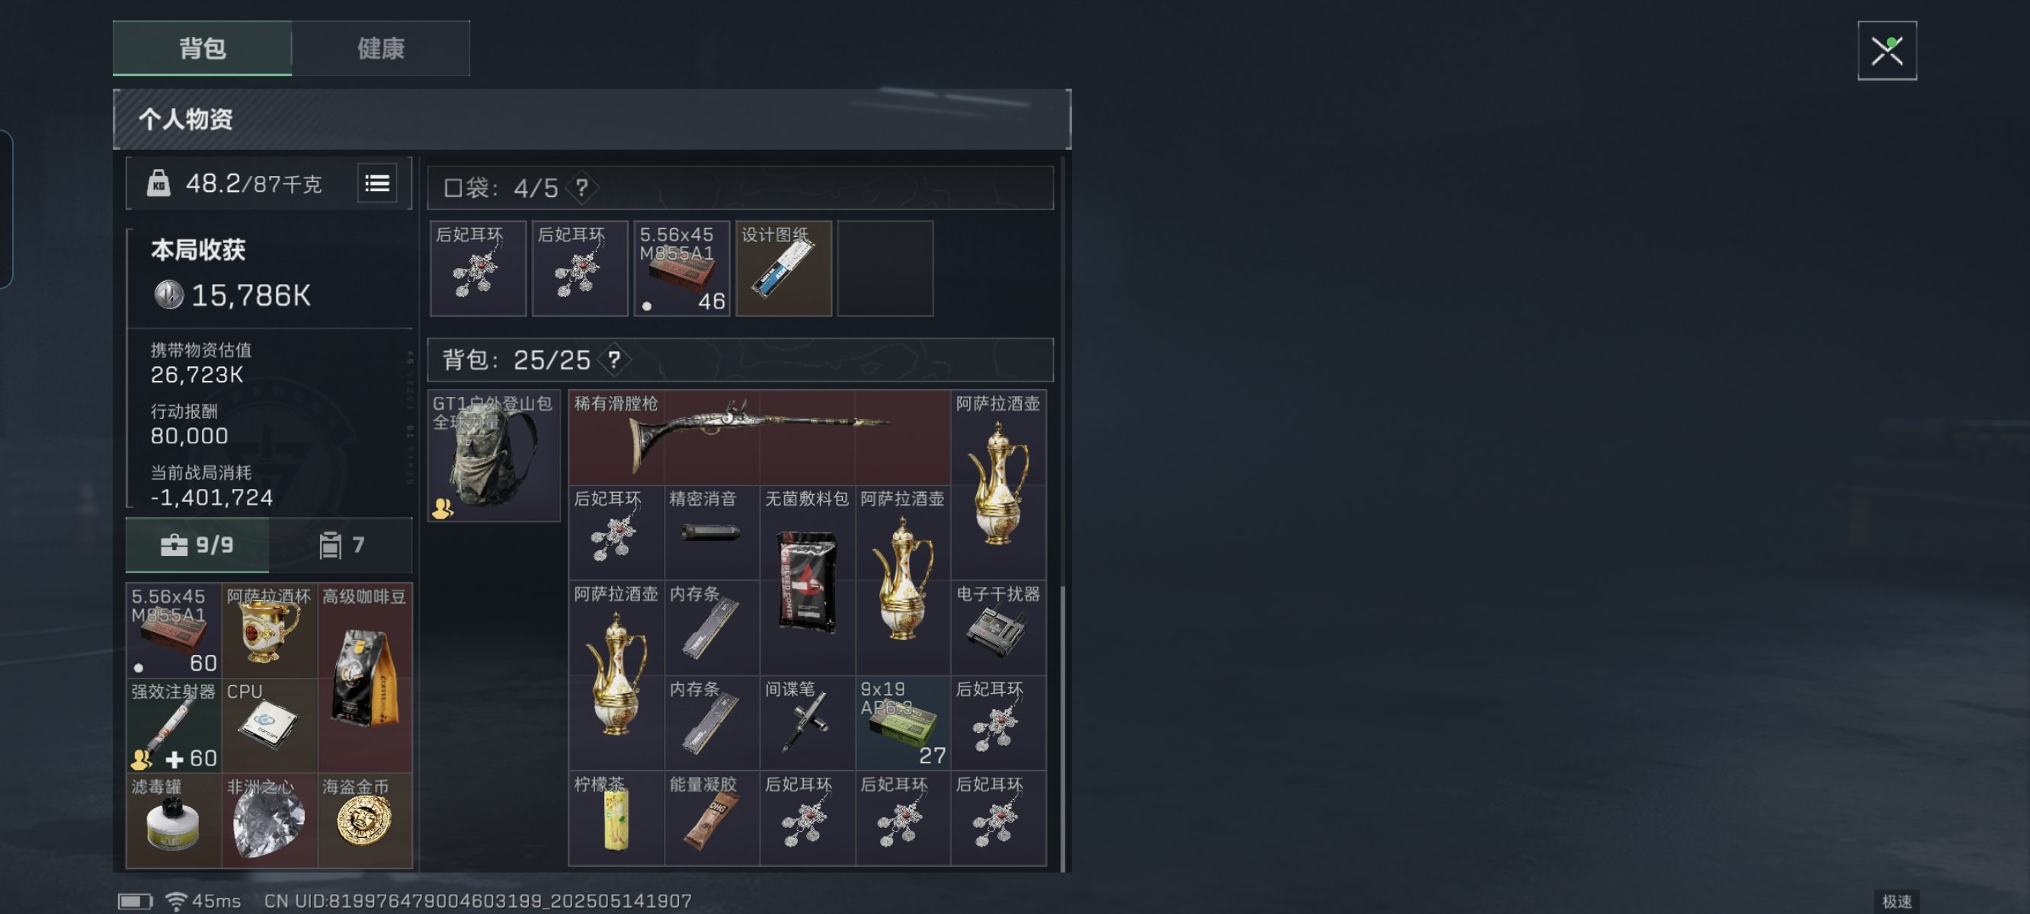Switch to the 背包 tab

(x=203, y=49)
